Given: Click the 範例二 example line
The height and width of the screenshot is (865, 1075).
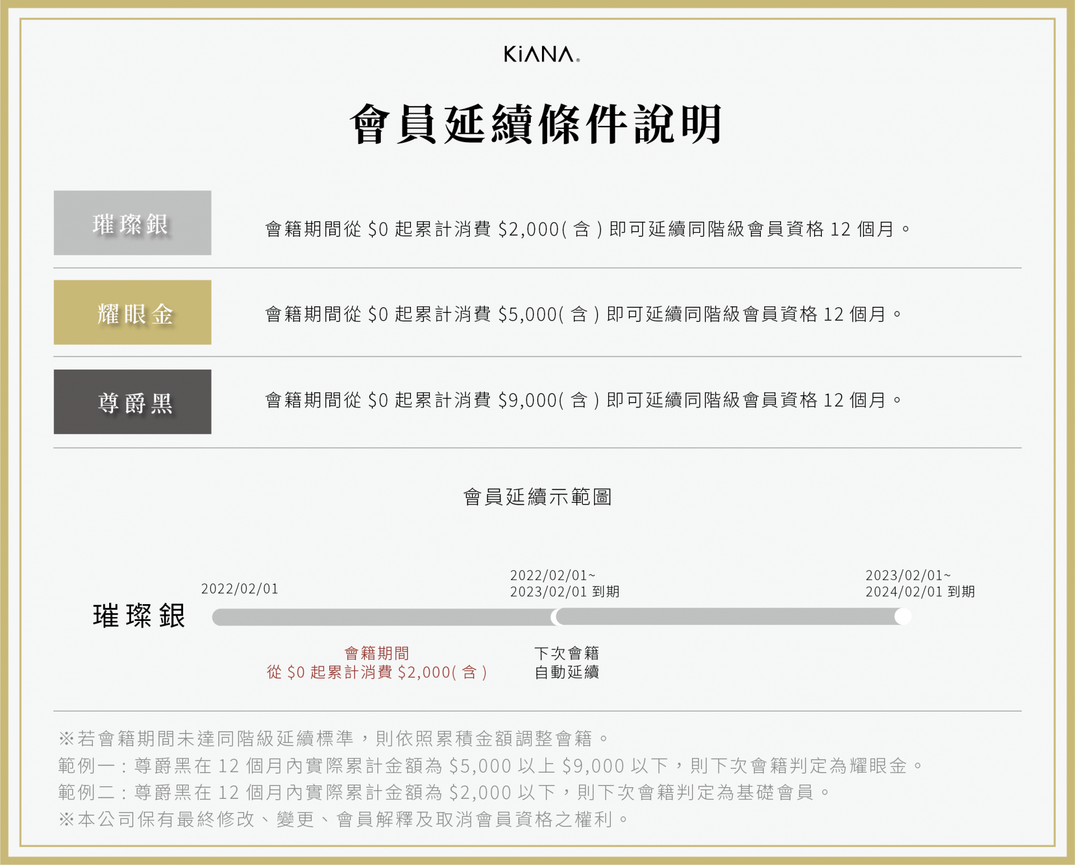Looking at the screenshot, I should point(444,792).
